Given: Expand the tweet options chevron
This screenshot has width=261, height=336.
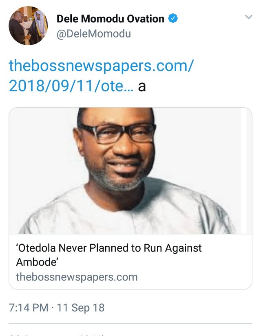Looking at the screenshot, I should point(248,17).
